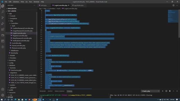
Task: Click the VS Code logo in title bar
Action: pyautogui.click(x=2, y=2)
